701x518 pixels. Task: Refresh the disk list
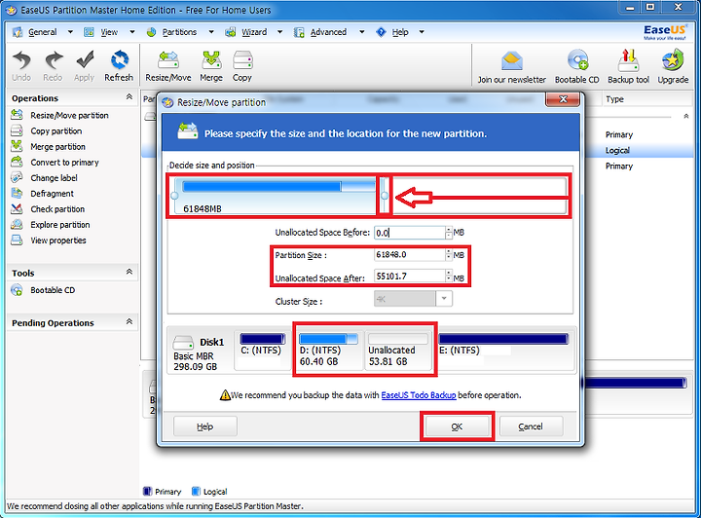119,65
